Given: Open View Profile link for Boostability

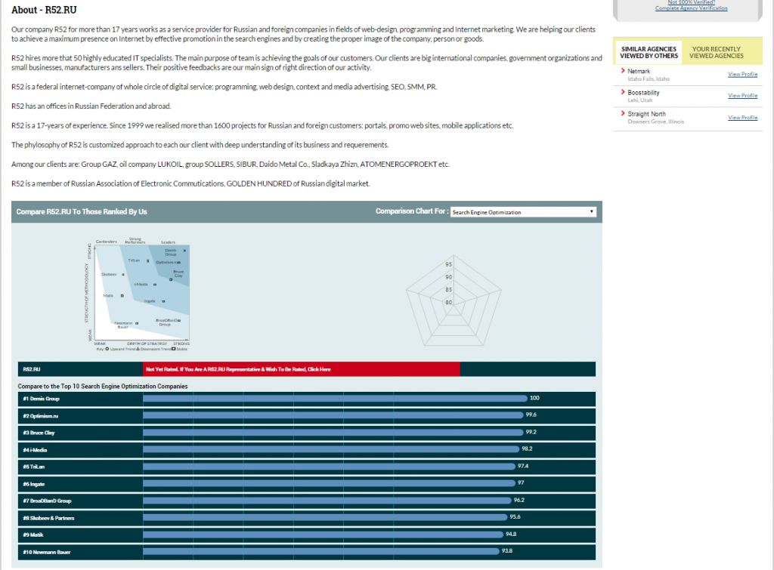Looking at the screenshot, I should pos(742,96).
